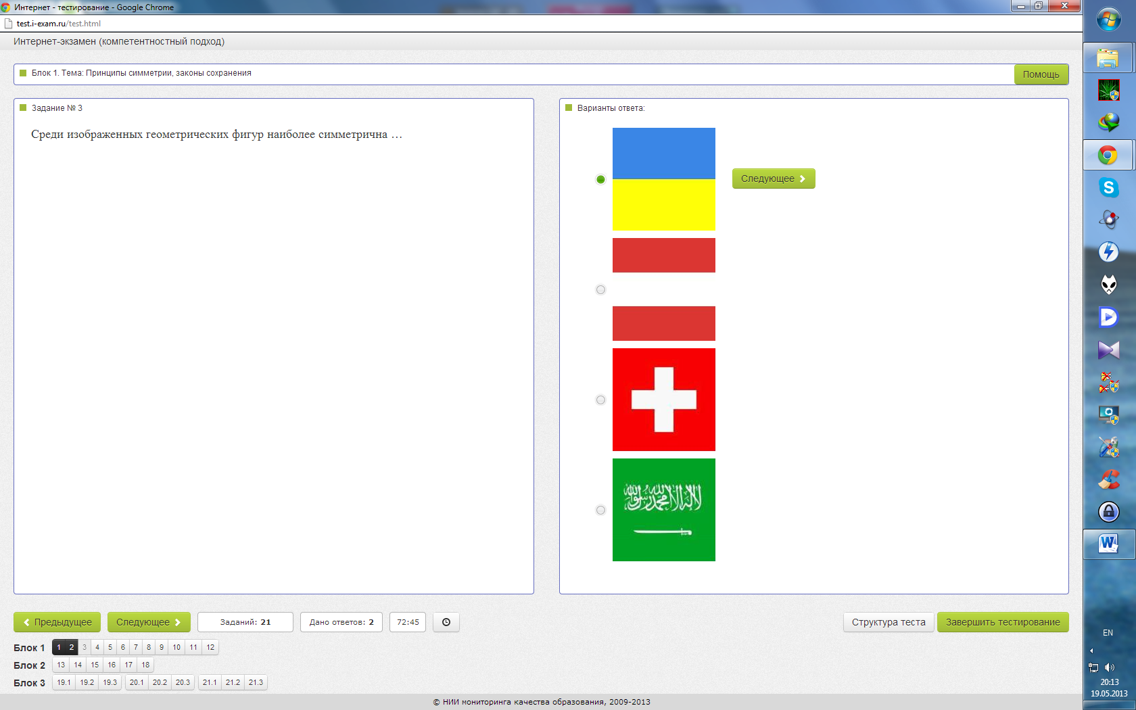Click Следующее button beside the answer options
The height and width of the screenshot is (710, 1136).
point(774,179)
